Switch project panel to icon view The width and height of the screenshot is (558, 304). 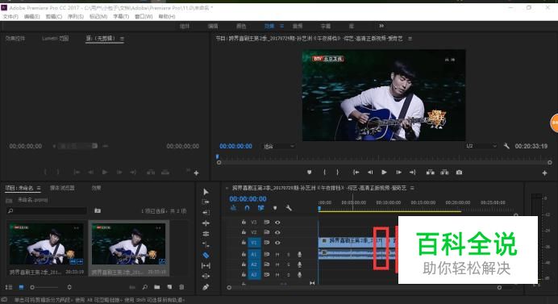coord(21,287)
